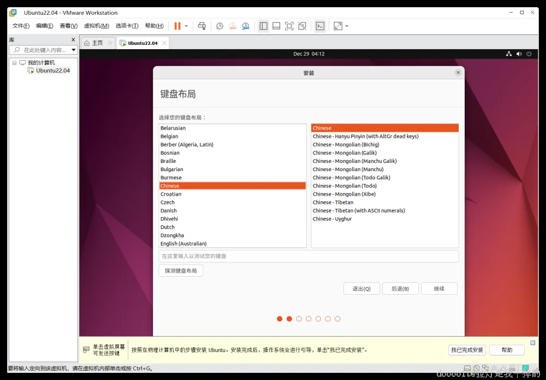The height and width of the screenshot is (380, 546).
Task: Open the 文件(F) menu
Action: 21,26
